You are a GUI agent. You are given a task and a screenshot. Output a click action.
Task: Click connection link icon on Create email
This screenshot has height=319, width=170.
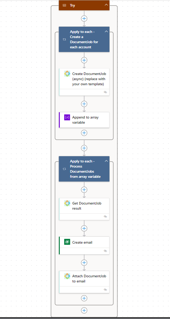[x=105, y=251]
